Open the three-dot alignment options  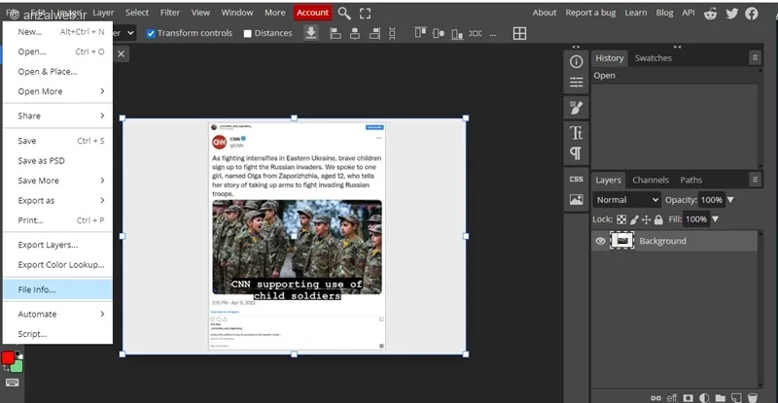tap(493, 34)
